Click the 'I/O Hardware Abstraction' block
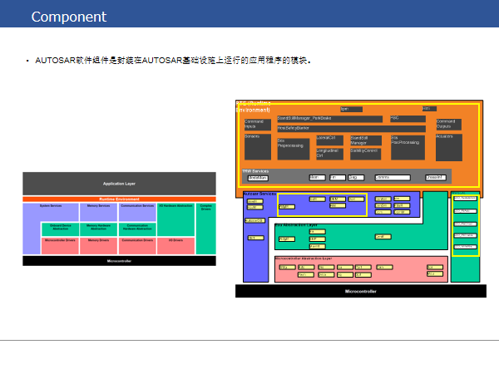The image size is (499, 374). pyautogui.click(x=175, y=219)
